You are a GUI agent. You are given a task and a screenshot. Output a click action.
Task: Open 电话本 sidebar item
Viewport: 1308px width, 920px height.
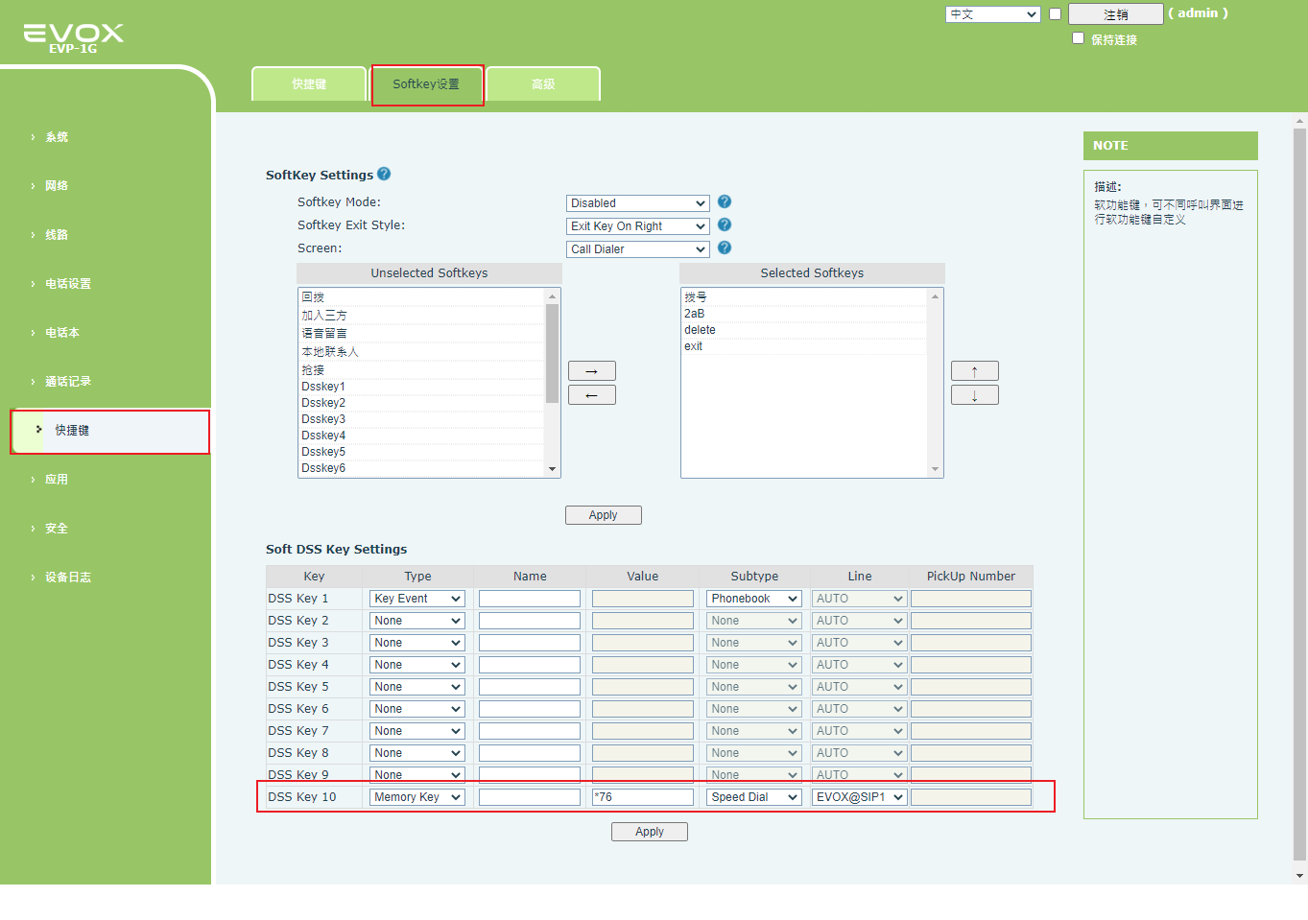pos(62,333)
